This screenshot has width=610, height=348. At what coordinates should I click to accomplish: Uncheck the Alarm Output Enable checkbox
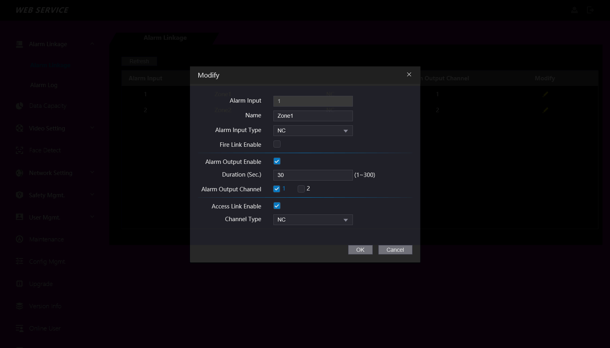[x=277, y=161]
